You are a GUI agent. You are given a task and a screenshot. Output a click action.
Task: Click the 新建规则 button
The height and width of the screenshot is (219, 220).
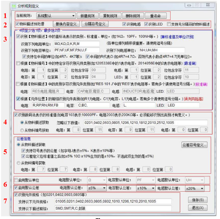click(87, 16)
